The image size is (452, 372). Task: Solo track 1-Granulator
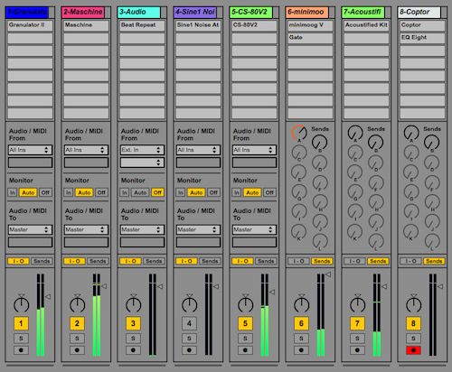pyautogui.click(x=21, y=339)
